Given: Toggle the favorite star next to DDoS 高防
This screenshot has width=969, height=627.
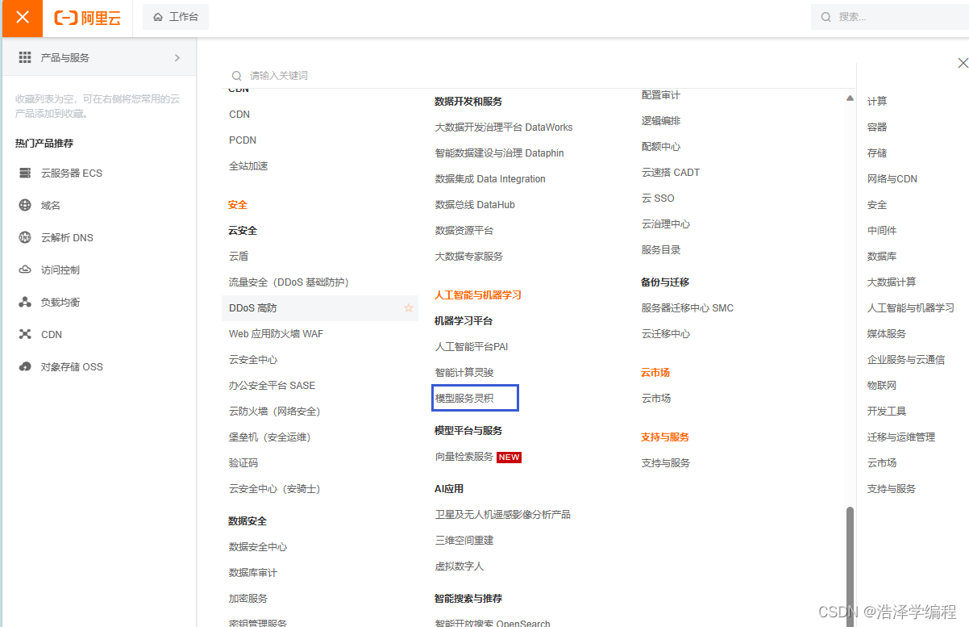Looking at the screenshot, I should 409,307.
